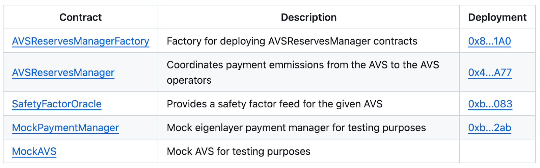540x168 pixels.
Task: View deployment address 0xb...083
Action: coord(490,104)
